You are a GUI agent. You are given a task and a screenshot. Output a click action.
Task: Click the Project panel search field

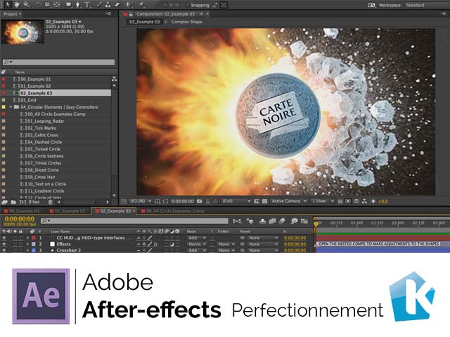pos(58,62)
